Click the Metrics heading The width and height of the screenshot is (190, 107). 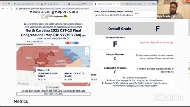pyautogui.click(x=21, y=101)
